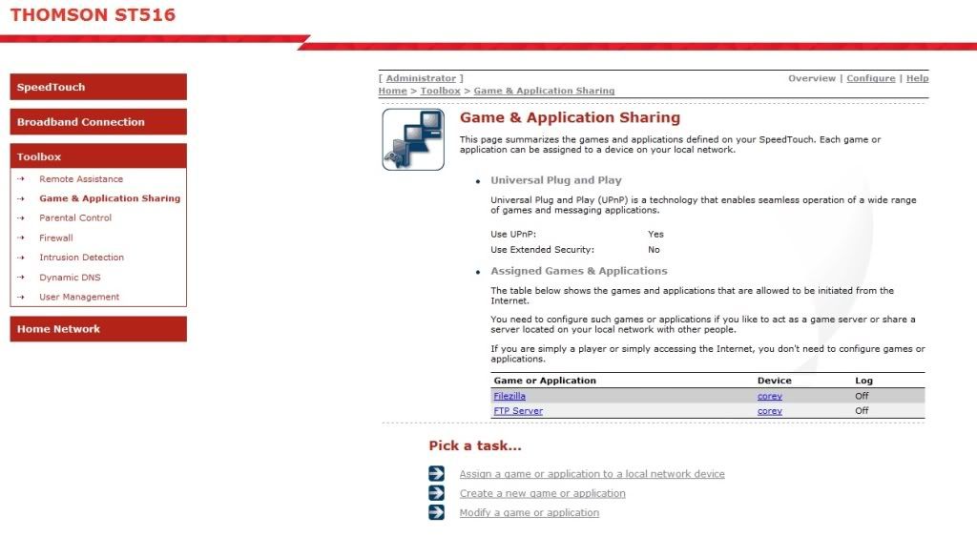This screenshot has width=977, height=558.
Task: Open User Management page
Action: coord(79,297)
